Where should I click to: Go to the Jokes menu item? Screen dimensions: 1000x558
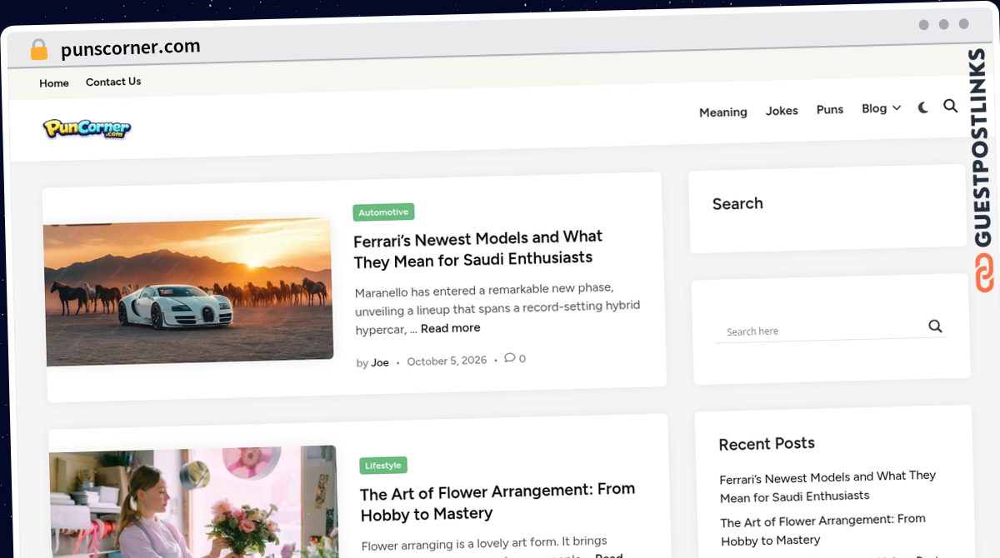782,110
